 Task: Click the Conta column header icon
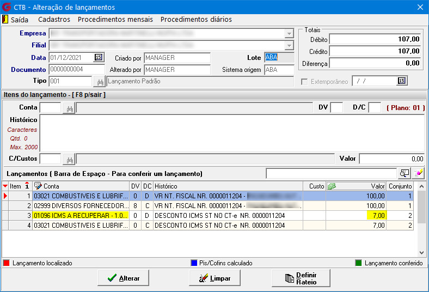point(38,186)
